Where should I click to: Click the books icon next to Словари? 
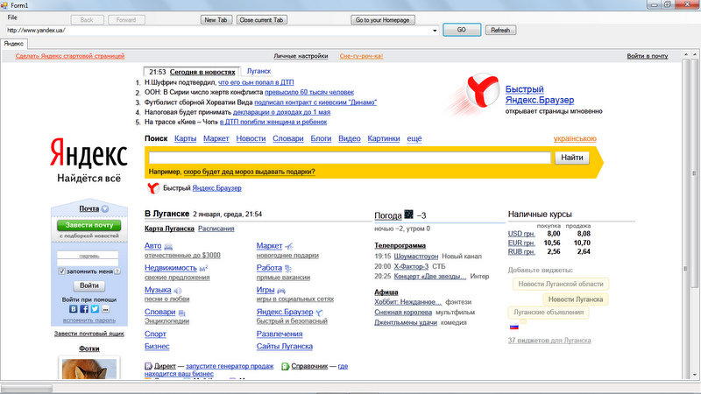(182, 313)
